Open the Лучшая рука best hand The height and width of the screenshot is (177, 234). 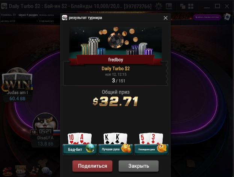point(115,149)
